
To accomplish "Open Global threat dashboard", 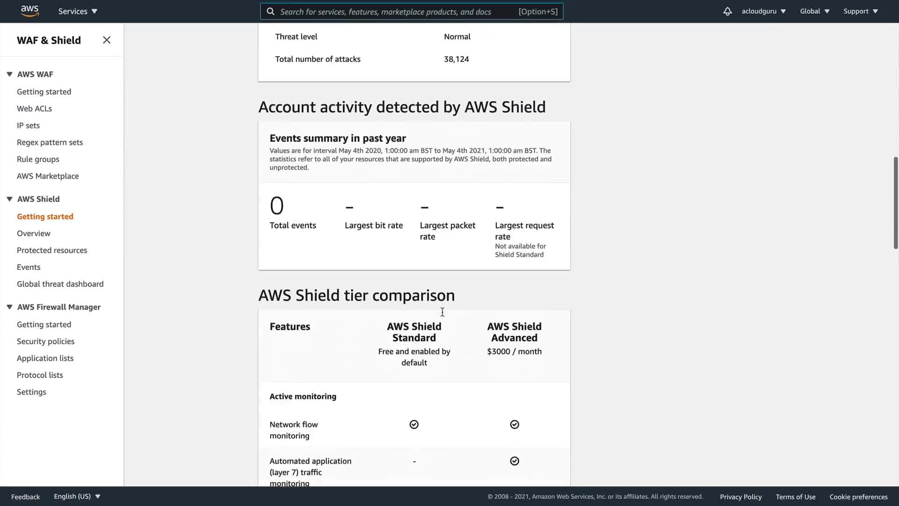I will click(x=60, y=284).
